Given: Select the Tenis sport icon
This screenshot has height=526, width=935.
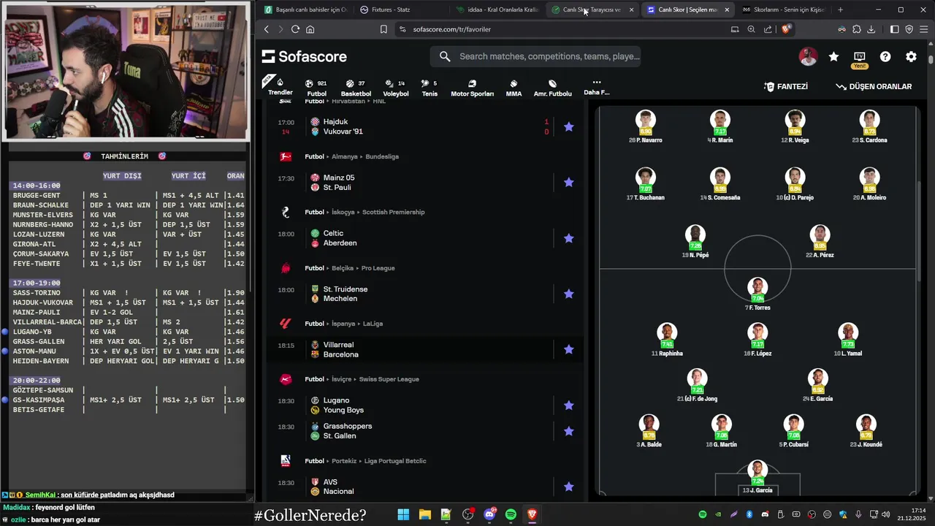Looking at the screenshot, I should [x=430, y=88].
